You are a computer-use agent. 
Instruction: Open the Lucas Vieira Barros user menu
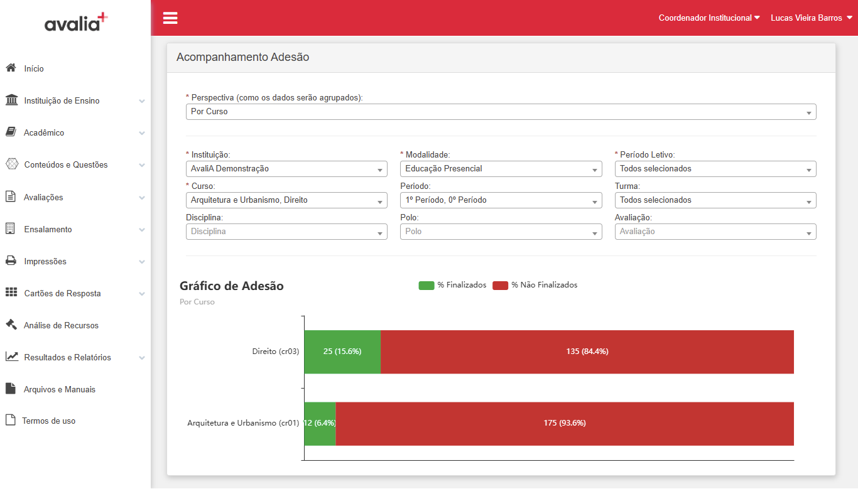tap(812, 18)
